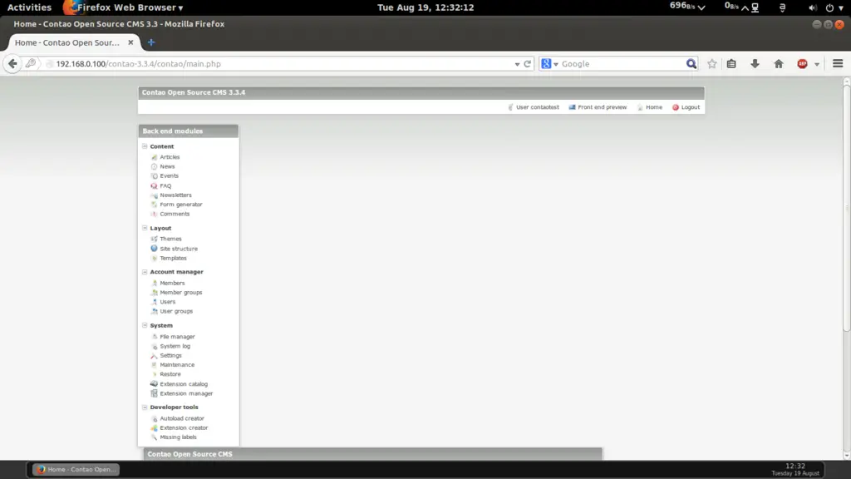Screen dimensions: 851x479
Task: Click the Restore module icon
Action: coord(154,374)
